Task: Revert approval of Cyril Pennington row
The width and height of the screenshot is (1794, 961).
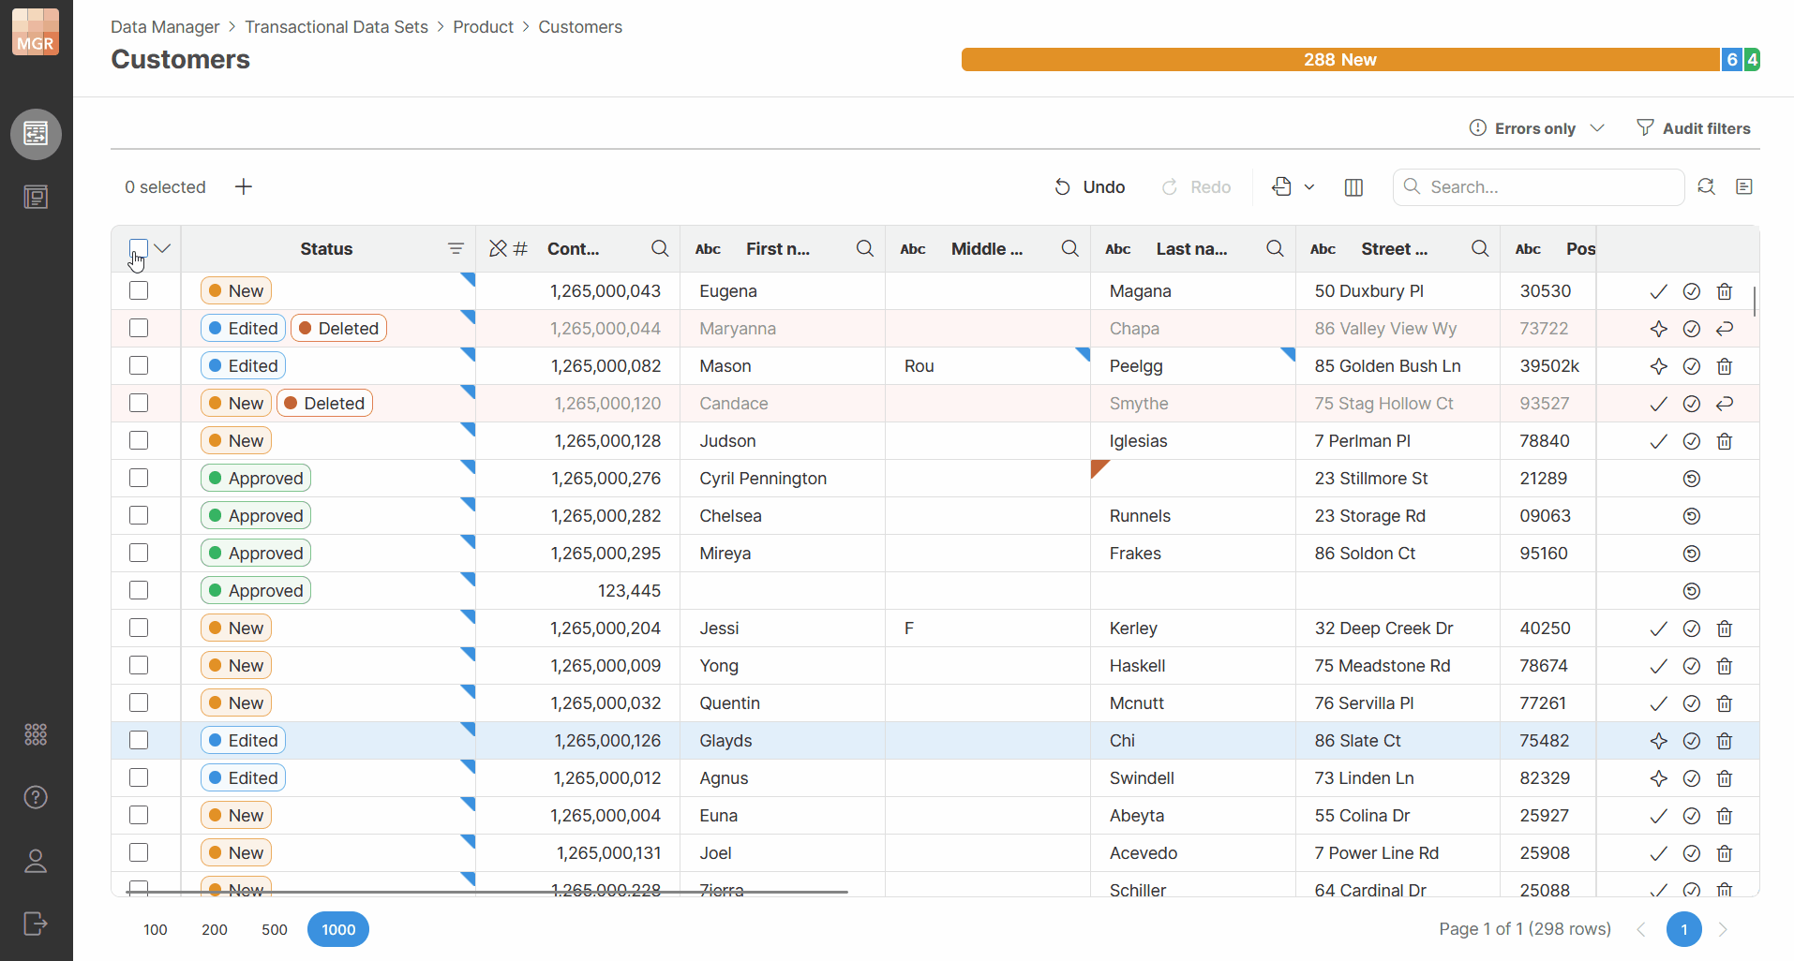Action: pos(1692,479)
